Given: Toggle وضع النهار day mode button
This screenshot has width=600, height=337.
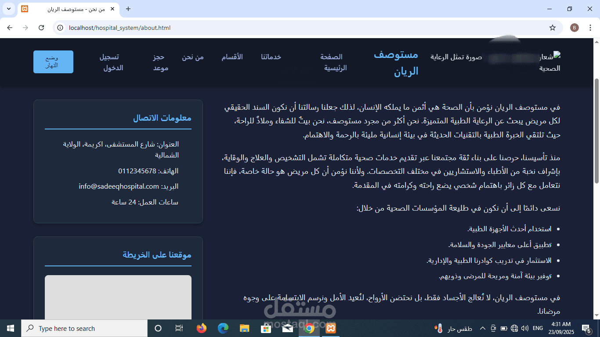Looking at the screenshot, I should (x=53, y=62).
